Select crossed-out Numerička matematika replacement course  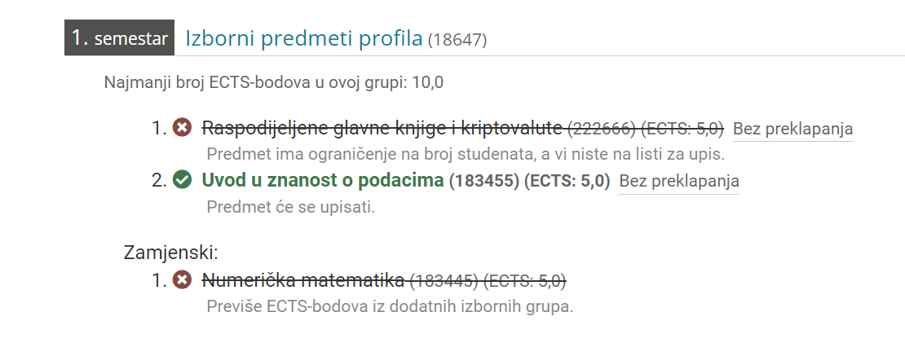coord(302,281)
